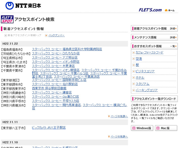Click download icon on Mac版 button
This screenshot has height=148, width=179.
point(158,128)
